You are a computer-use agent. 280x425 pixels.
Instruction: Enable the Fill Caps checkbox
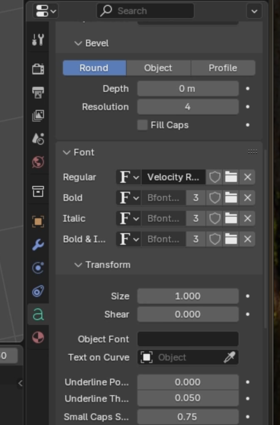coord(142,125)
